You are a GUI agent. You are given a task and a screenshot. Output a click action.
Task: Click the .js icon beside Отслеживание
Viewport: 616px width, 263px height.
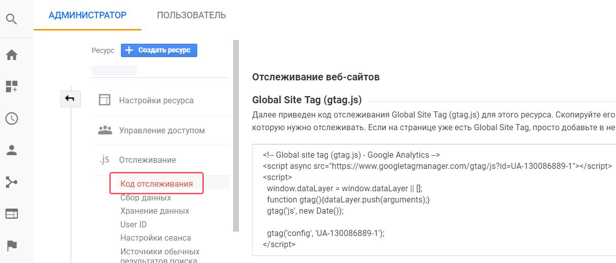click(104, 160)
